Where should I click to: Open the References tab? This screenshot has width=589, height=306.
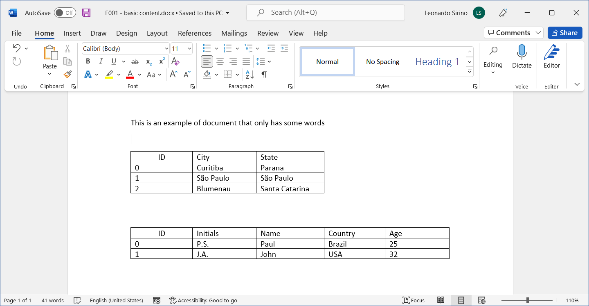(195, 33)
